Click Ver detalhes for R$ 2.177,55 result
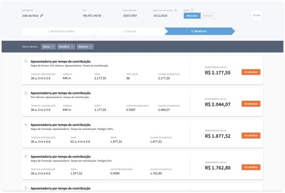 251,72
